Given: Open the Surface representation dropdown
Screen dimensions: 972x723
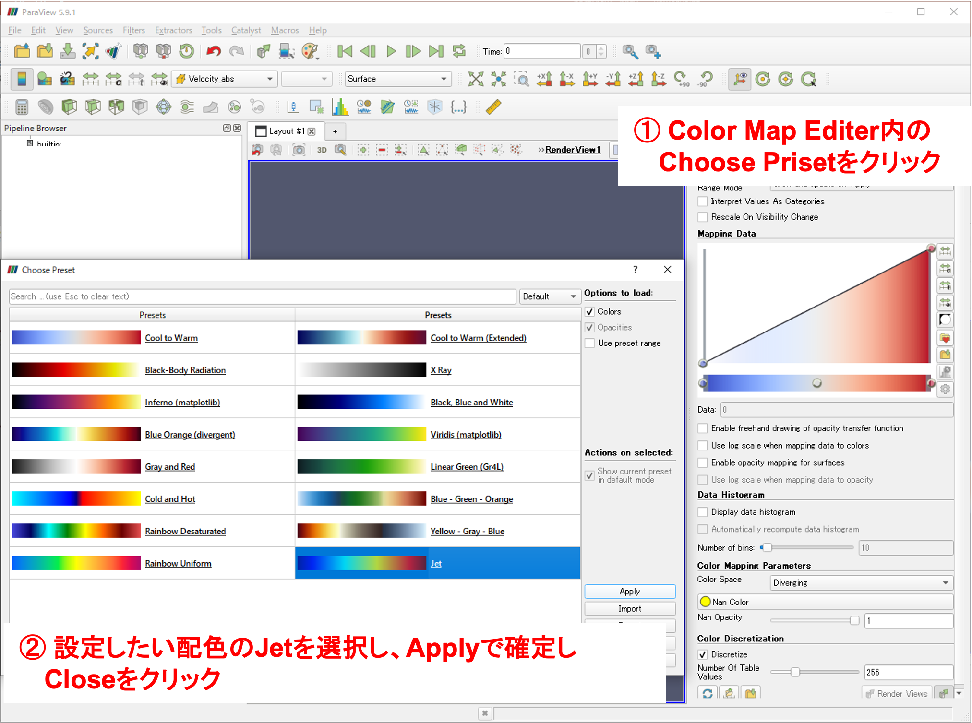Looking at the screenshot, I should tap(398, 79).
